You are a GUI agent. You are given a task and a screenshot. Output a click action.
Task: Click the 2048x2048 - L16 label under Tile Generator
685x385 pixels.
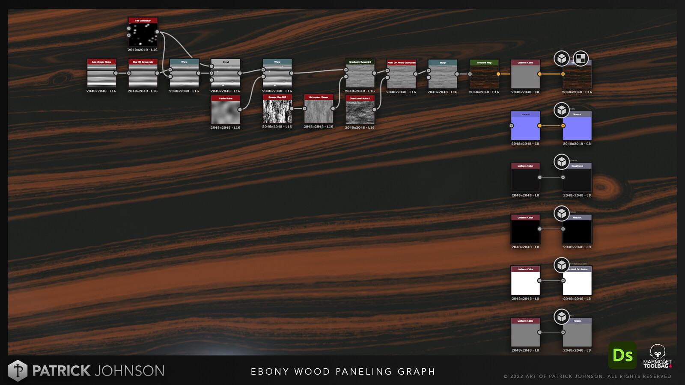pyautogui.click(x=143, y=50)
